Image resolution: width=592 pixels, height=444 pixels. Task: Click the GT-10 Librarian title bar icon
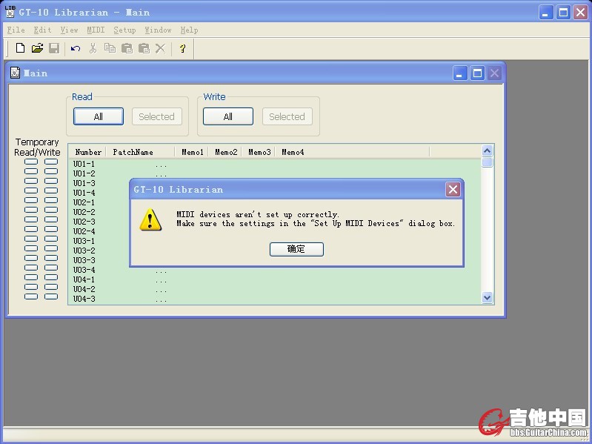pyautogui.click(x=10, y=12)
